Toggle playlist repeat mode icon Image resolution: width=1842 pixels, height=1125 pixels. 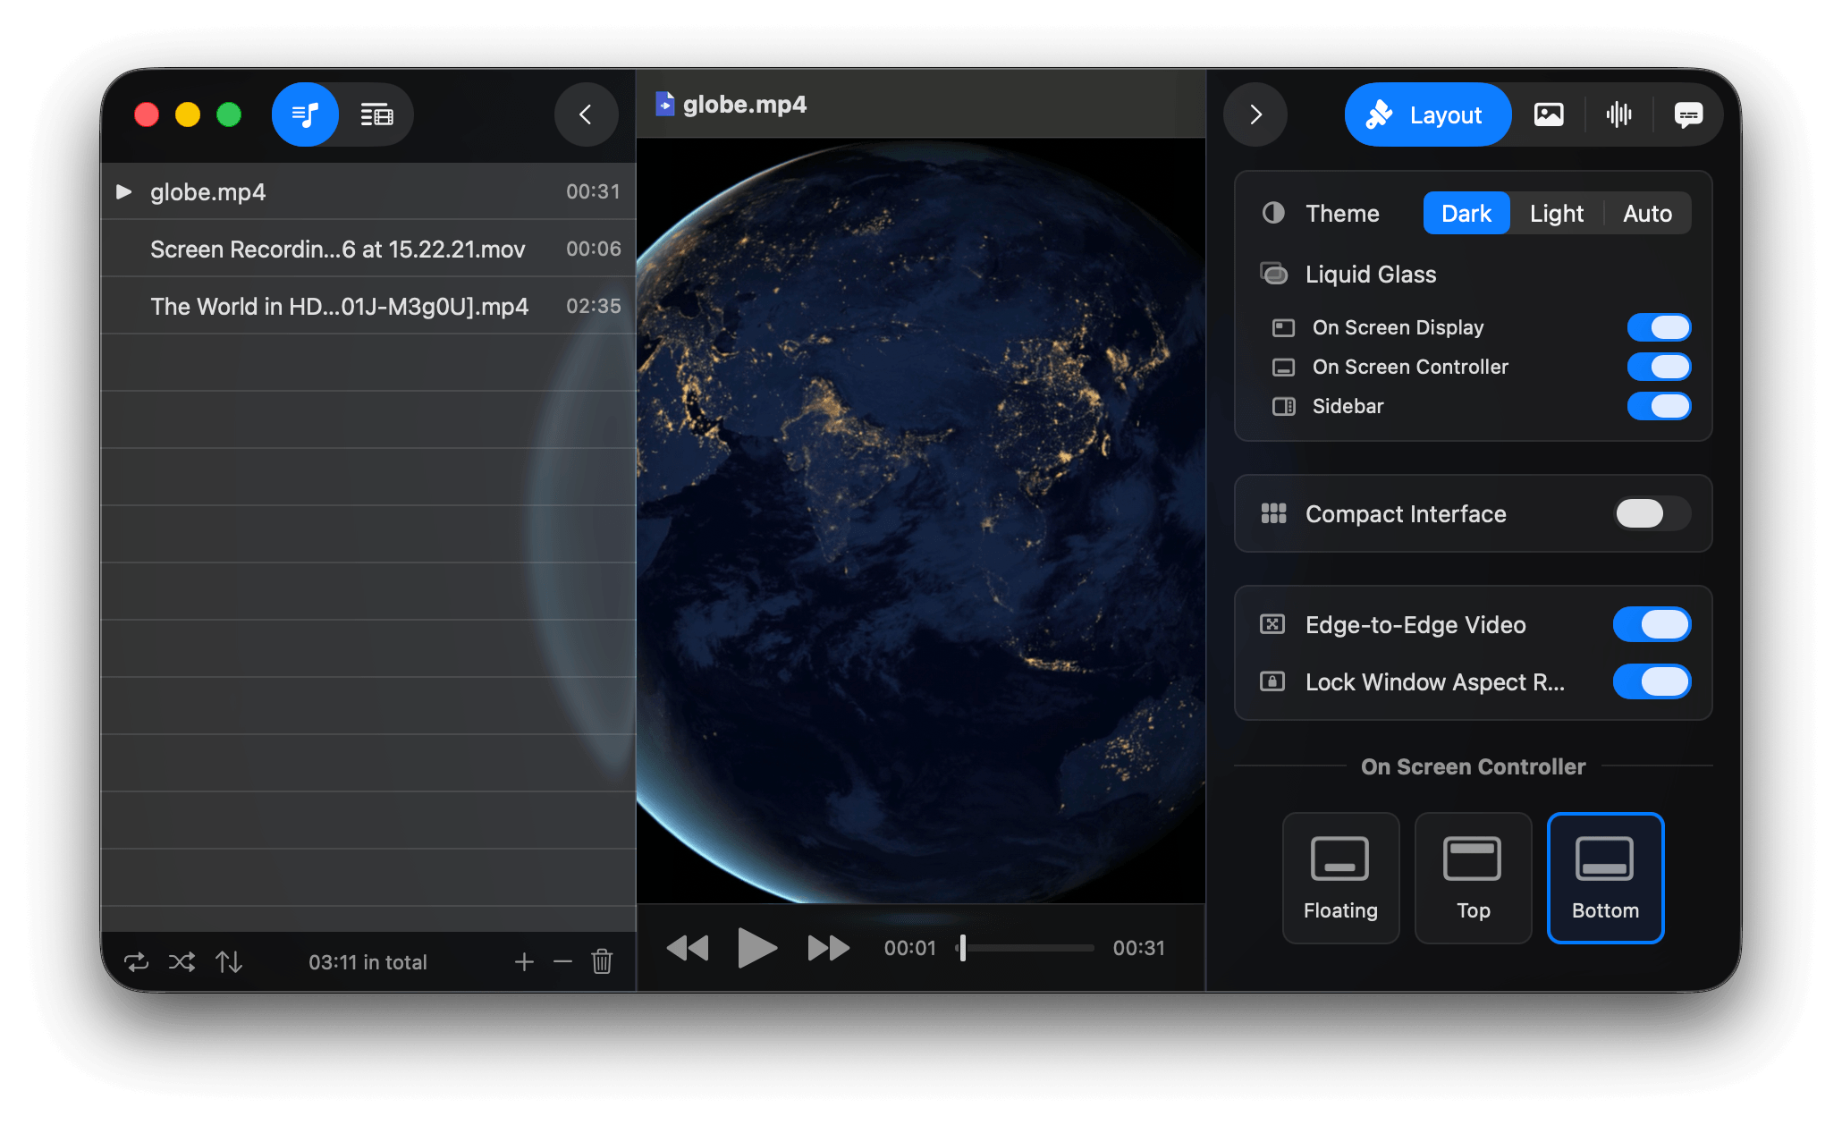[x=136, y=962]
